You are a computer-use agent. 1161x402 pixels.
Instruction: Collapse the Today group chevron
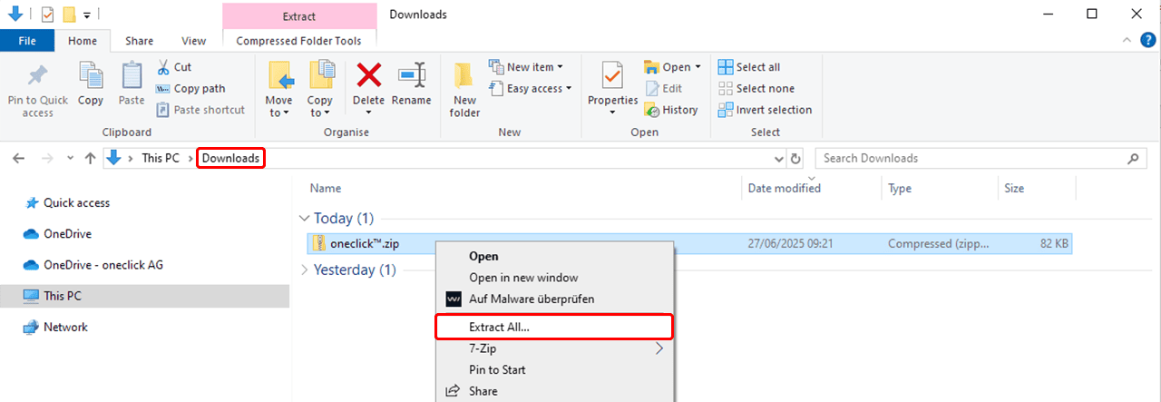pos(304,219)
